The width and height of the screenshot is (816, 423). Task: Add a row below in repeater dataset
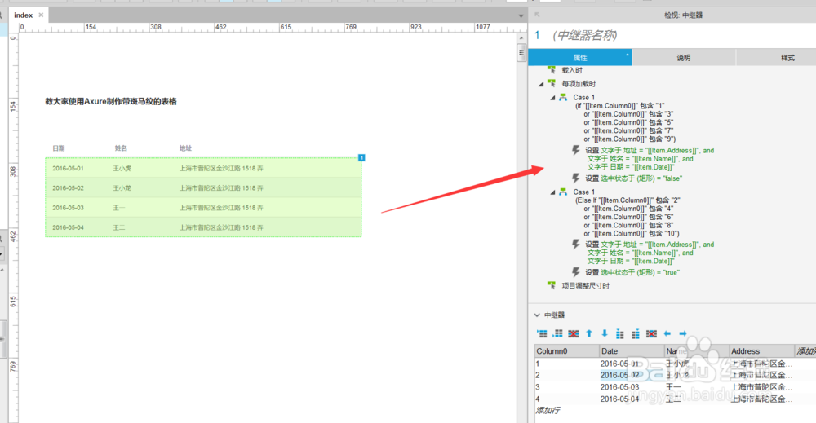tap(557, 333)
